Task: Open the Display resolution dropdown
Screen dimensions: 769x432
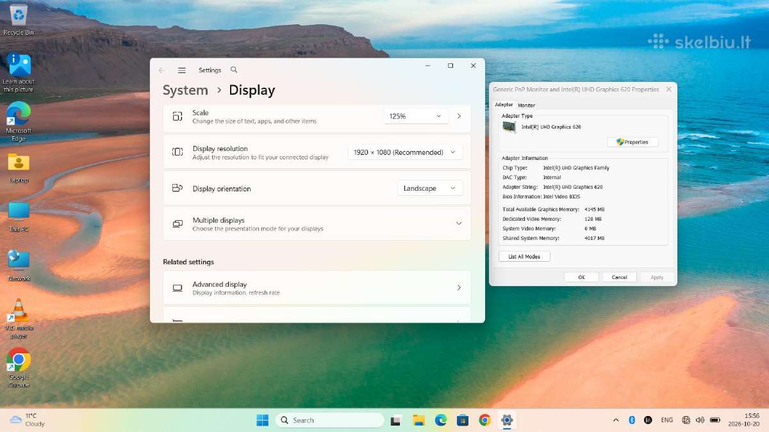Action: point(405,152)
